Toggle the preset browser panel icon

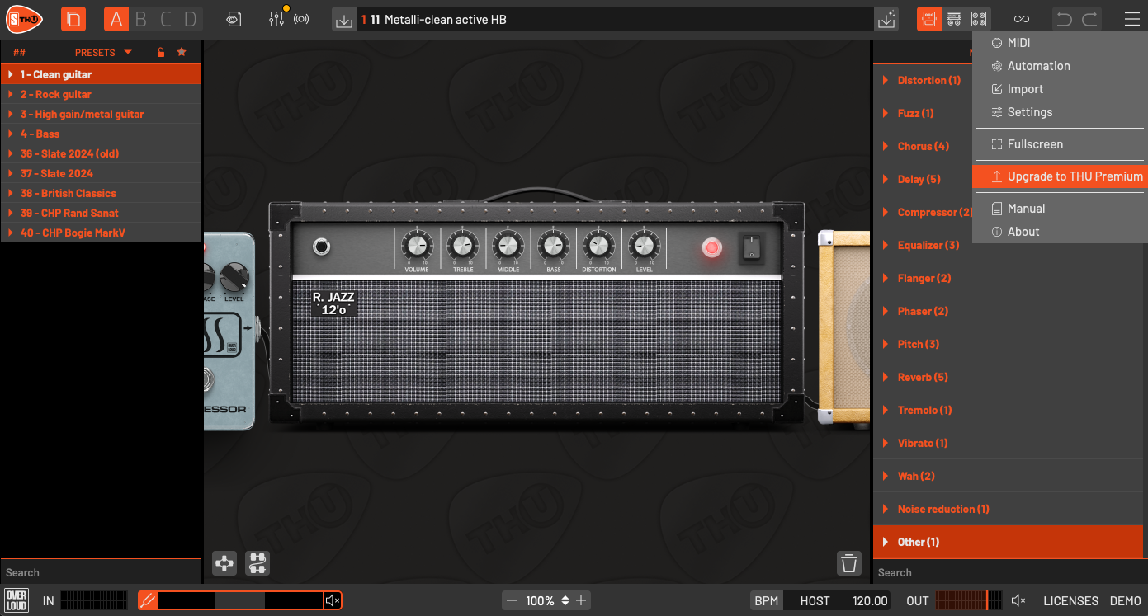click(x=73, y=19)
